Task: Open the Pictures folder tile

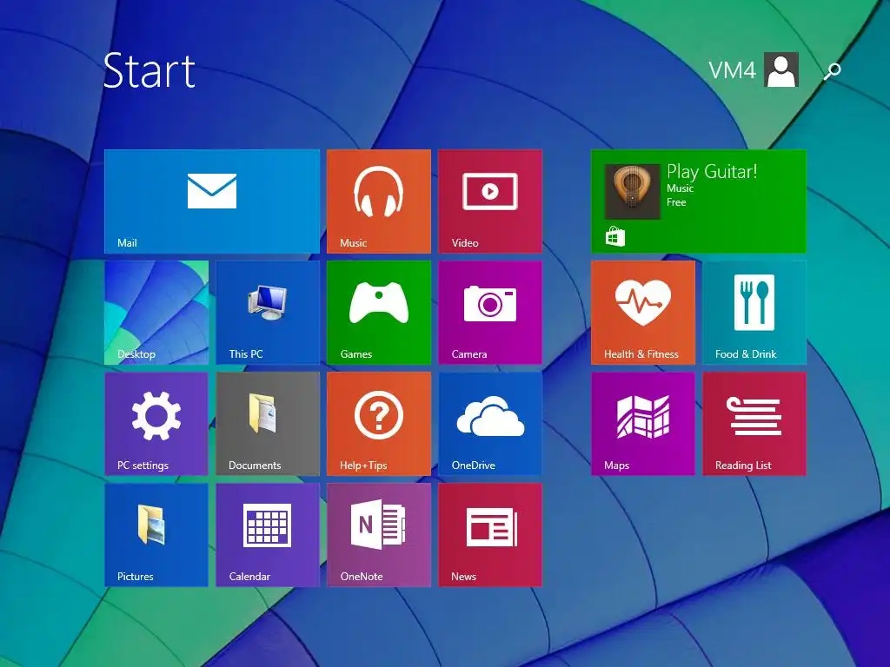Action: [156, 535]
